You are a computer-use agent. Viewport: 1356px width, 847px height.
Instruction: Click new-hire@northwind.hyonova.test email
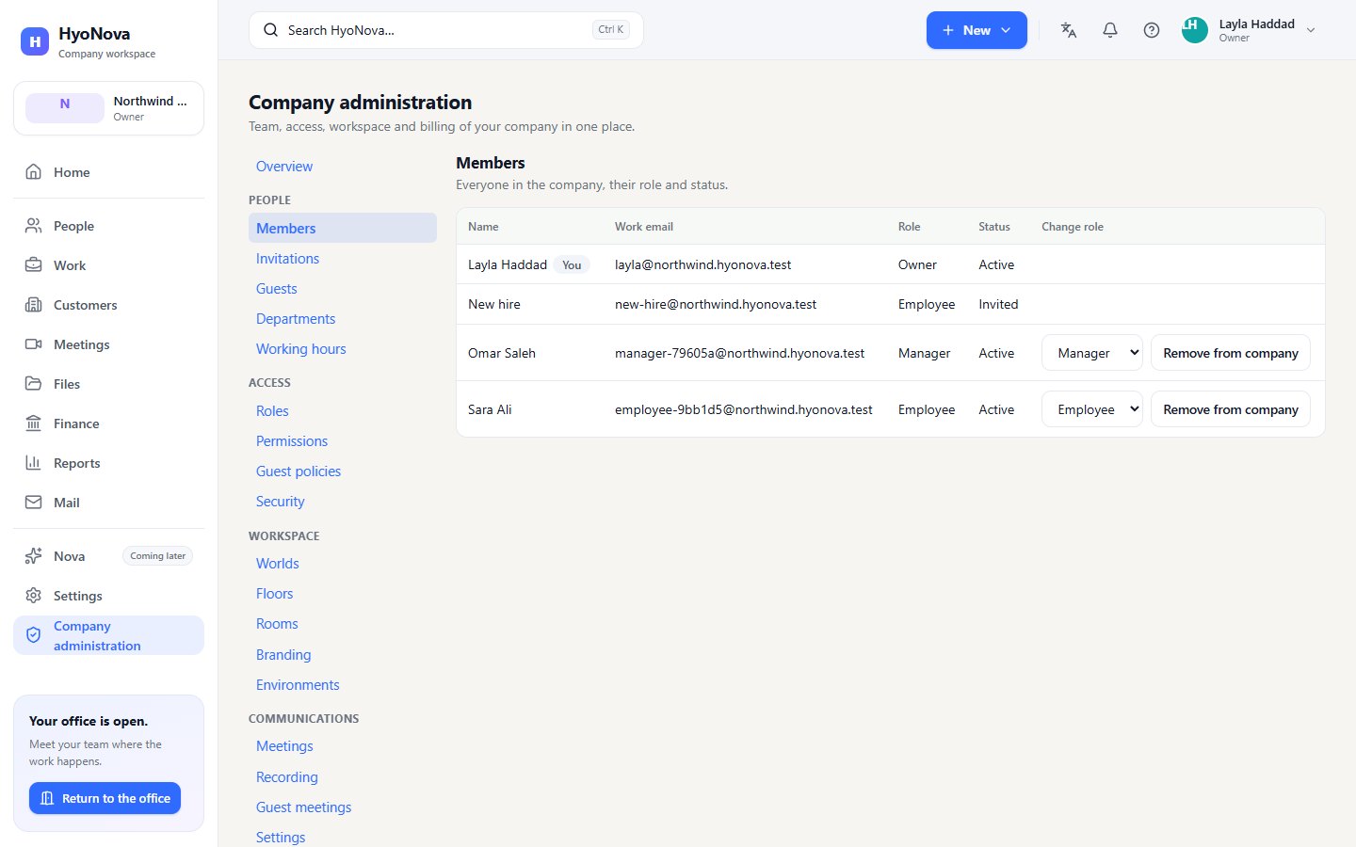click(x=716, y=304)
